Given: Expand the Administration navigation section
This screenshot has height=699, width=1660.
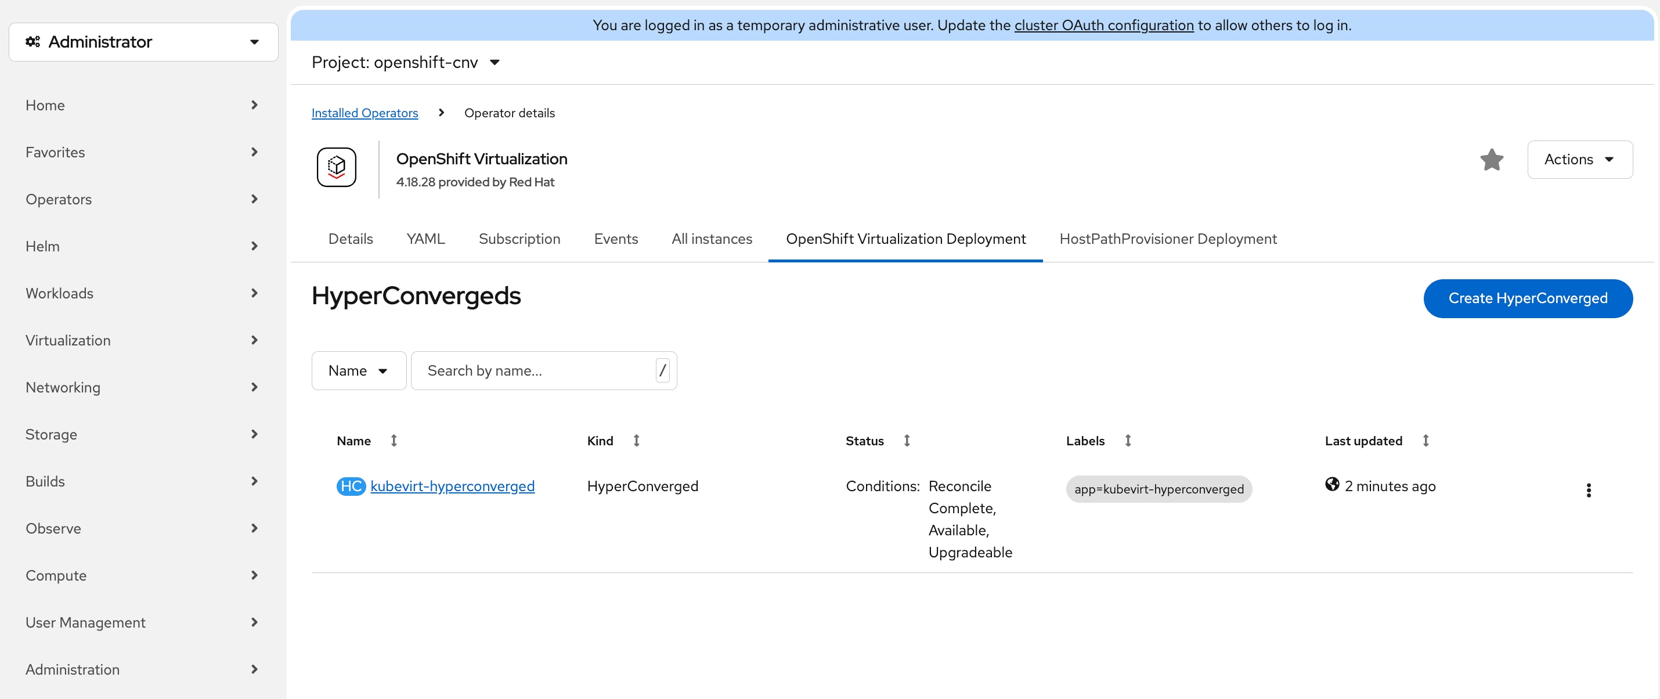Looking at the screenshot, I should (142, 670).
